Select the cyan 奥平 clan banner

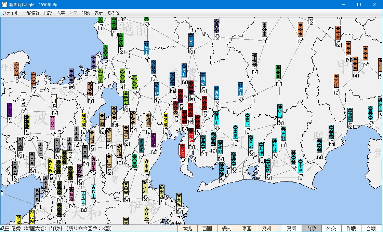pyautogui.click(x=235, y=132)
